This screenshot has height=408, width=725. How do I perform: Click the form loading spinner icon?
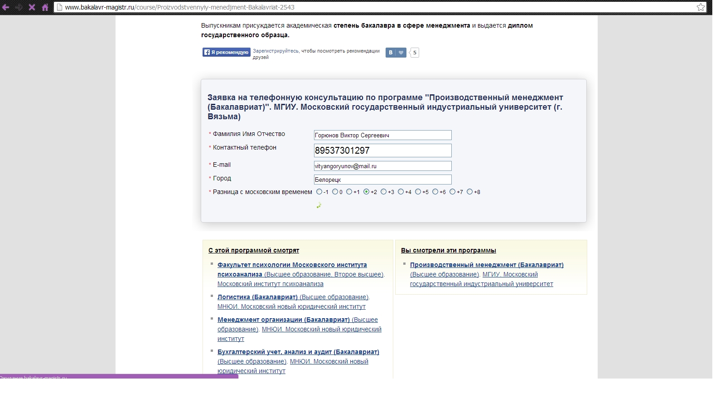pyautogui.click(x=319, y=205)
